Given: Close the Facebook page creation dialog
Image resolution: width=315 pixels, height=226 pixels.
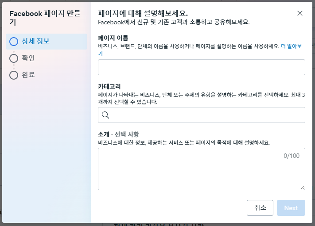Looking at the screenshot, I should 300,13.
